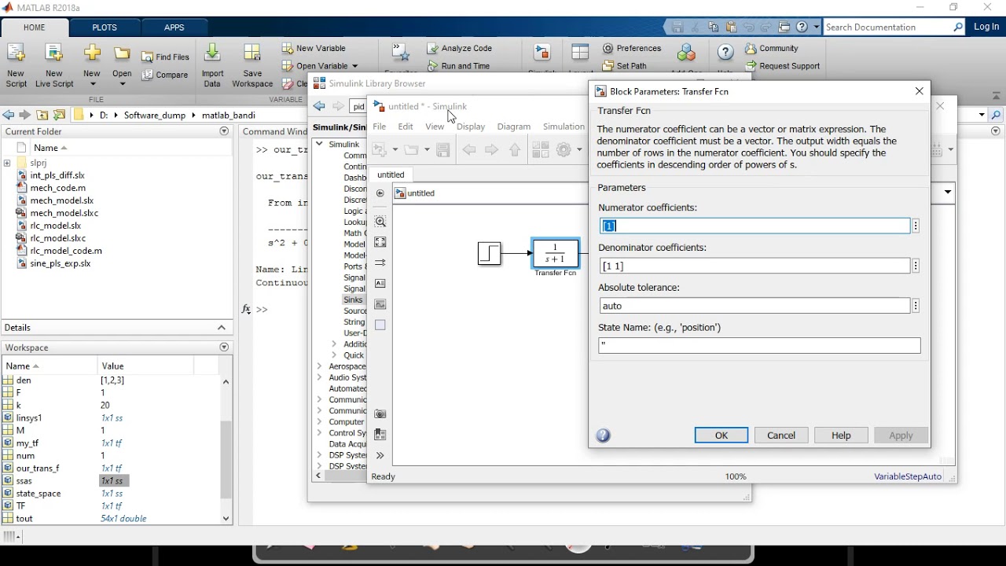This screenshot has width=1006, height=566.
Task: Click the Open Variable dropdown arrow
Action: pos(355,66)
